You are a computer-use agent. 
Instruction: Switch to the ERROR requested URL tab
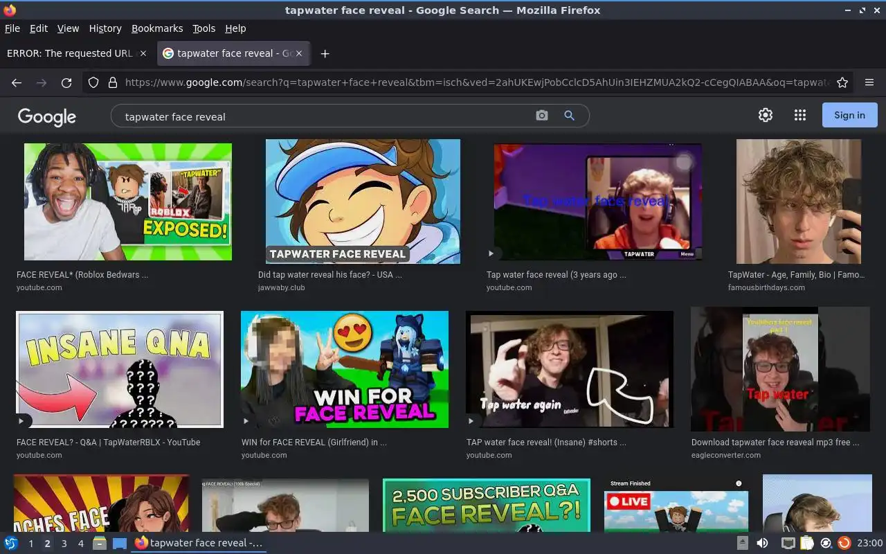[77, 53]
